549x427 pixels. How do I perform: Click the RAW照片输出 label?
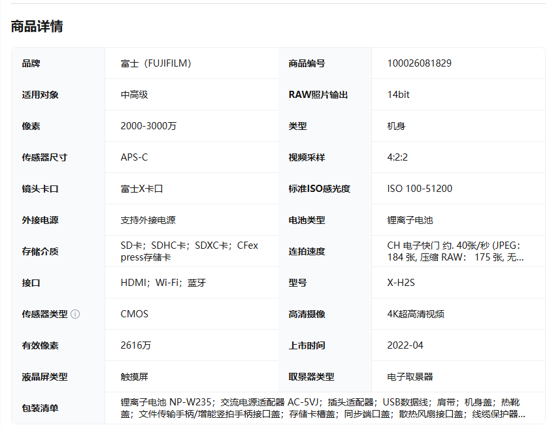click(318, 95)
